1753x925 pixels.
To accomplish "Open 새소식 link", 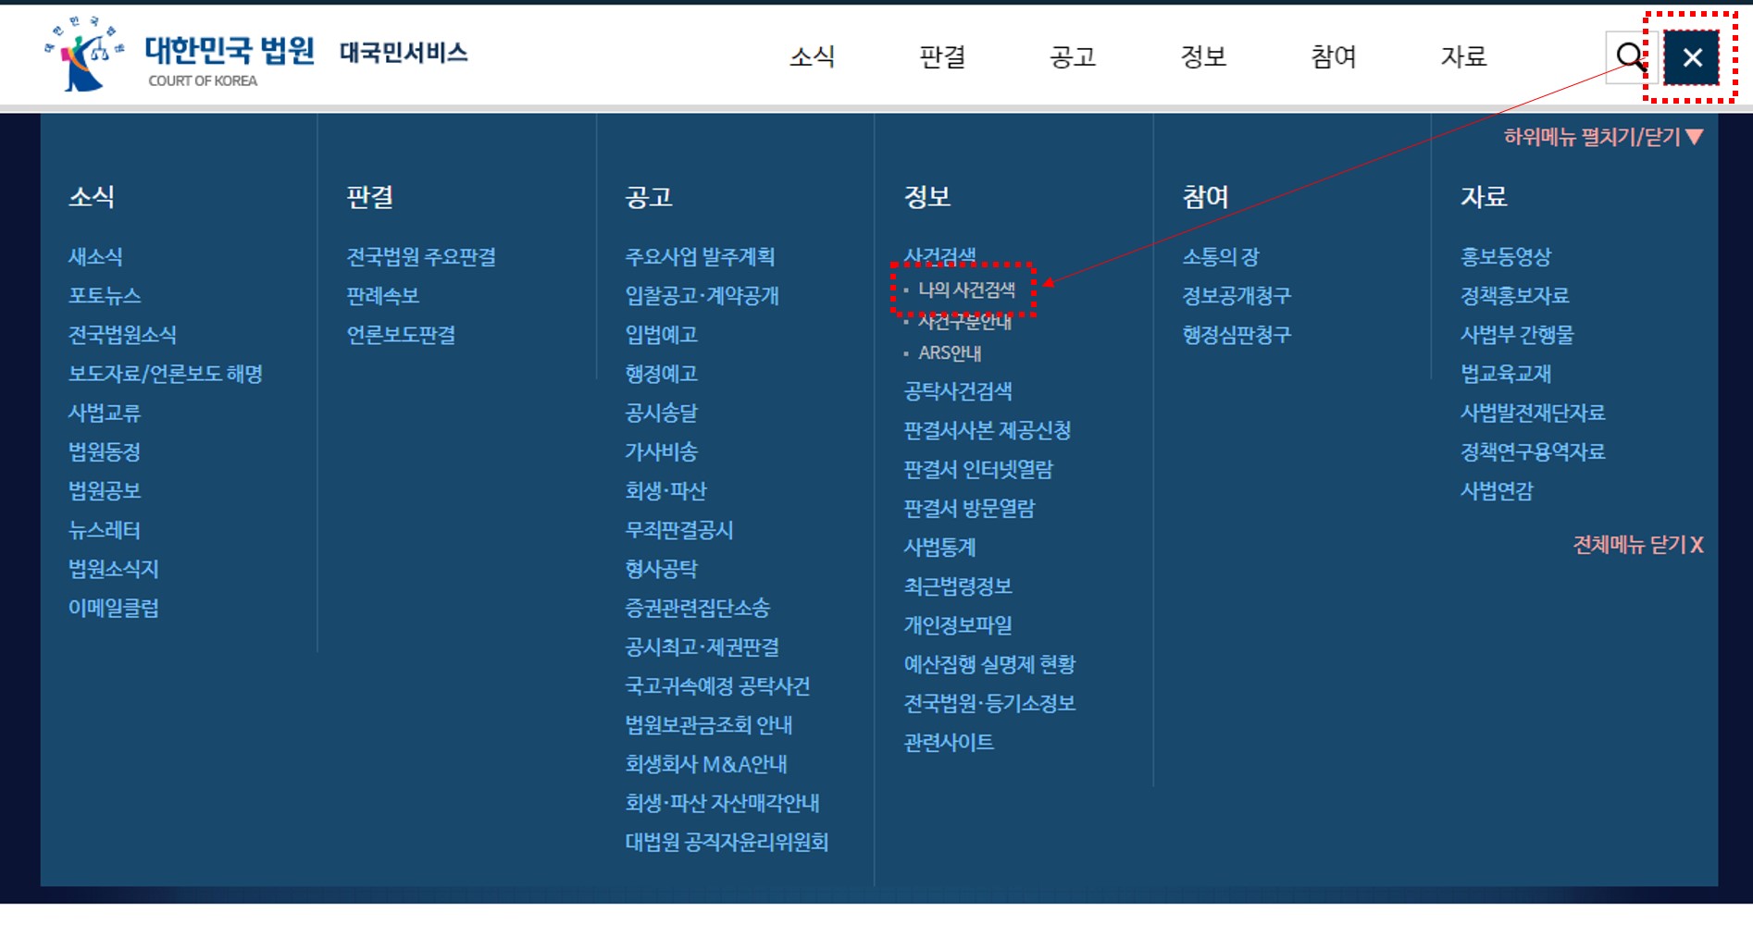I will 95,257.
